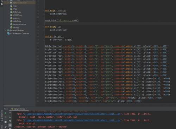Click the Scratches and Consoles icon
Viewport: 176px width, 129px height.
pyautogui.click(x=8, y=33)
